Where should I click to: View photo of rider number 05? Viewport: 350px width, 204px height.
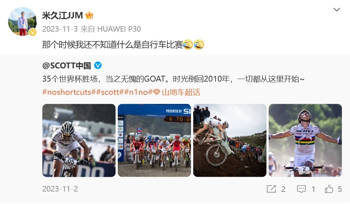[79, 140]
